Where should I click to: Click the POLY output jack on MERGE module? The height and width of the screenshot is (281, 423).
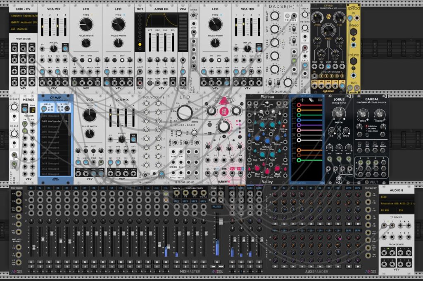click(x=24, y=110)
